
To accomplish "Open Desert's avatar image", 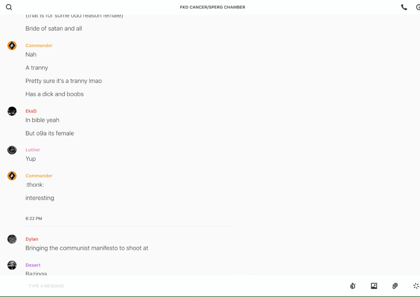I will point(12,265).
